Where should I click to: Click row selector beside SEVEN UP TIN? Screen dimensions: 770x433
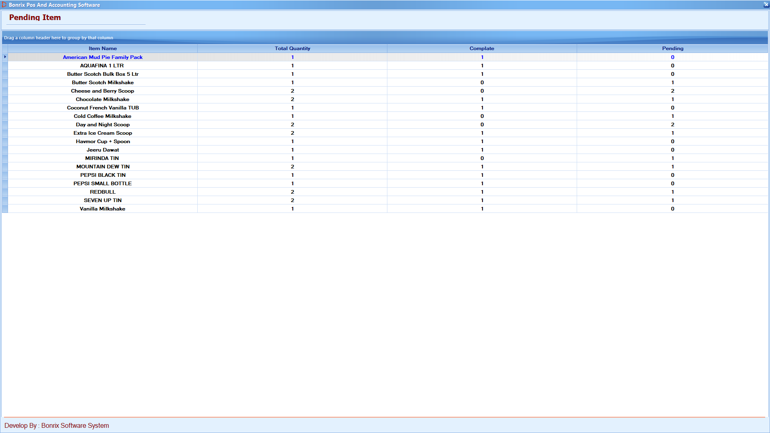5,200
